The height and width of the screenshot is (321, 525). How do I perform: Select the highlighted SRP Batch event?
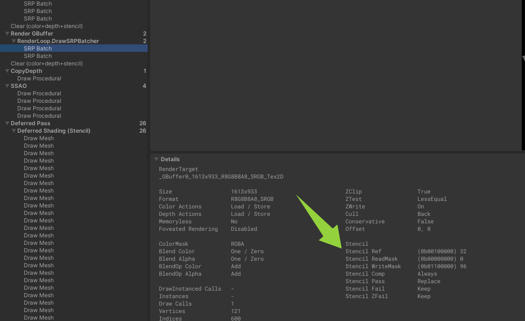coord(38,49)
